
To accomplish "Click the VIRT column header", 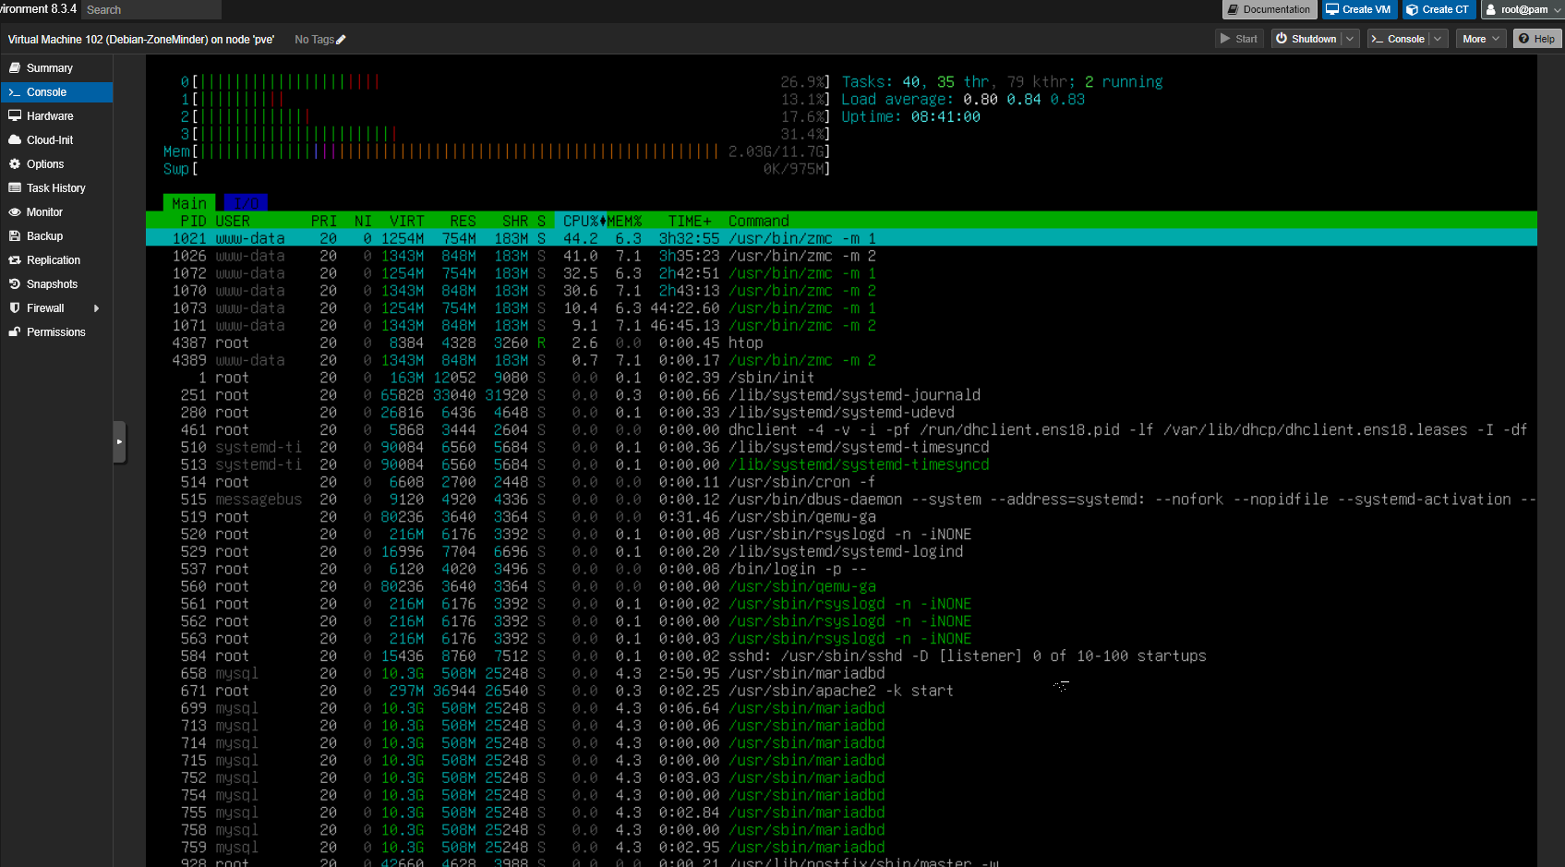I will (x=406, y=222).
